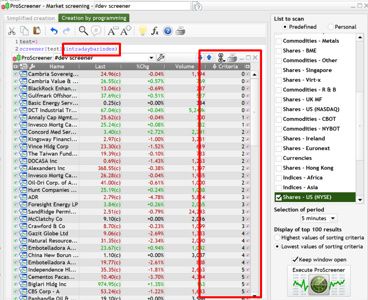This screenshot has width=368, height=300.
Task: Uncheck the Shares - US (NYSE) checkbox
Action: pos(279,197)
